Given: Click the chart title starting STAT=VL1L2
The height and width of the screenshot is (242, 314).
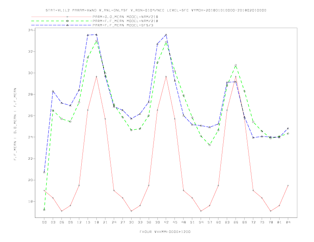Looking at the screenshot, I should (156, 10).
